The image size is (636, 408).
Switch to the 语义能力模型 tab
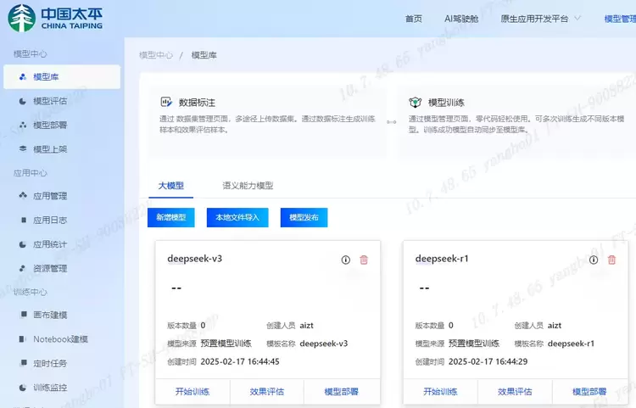point(248,185)
